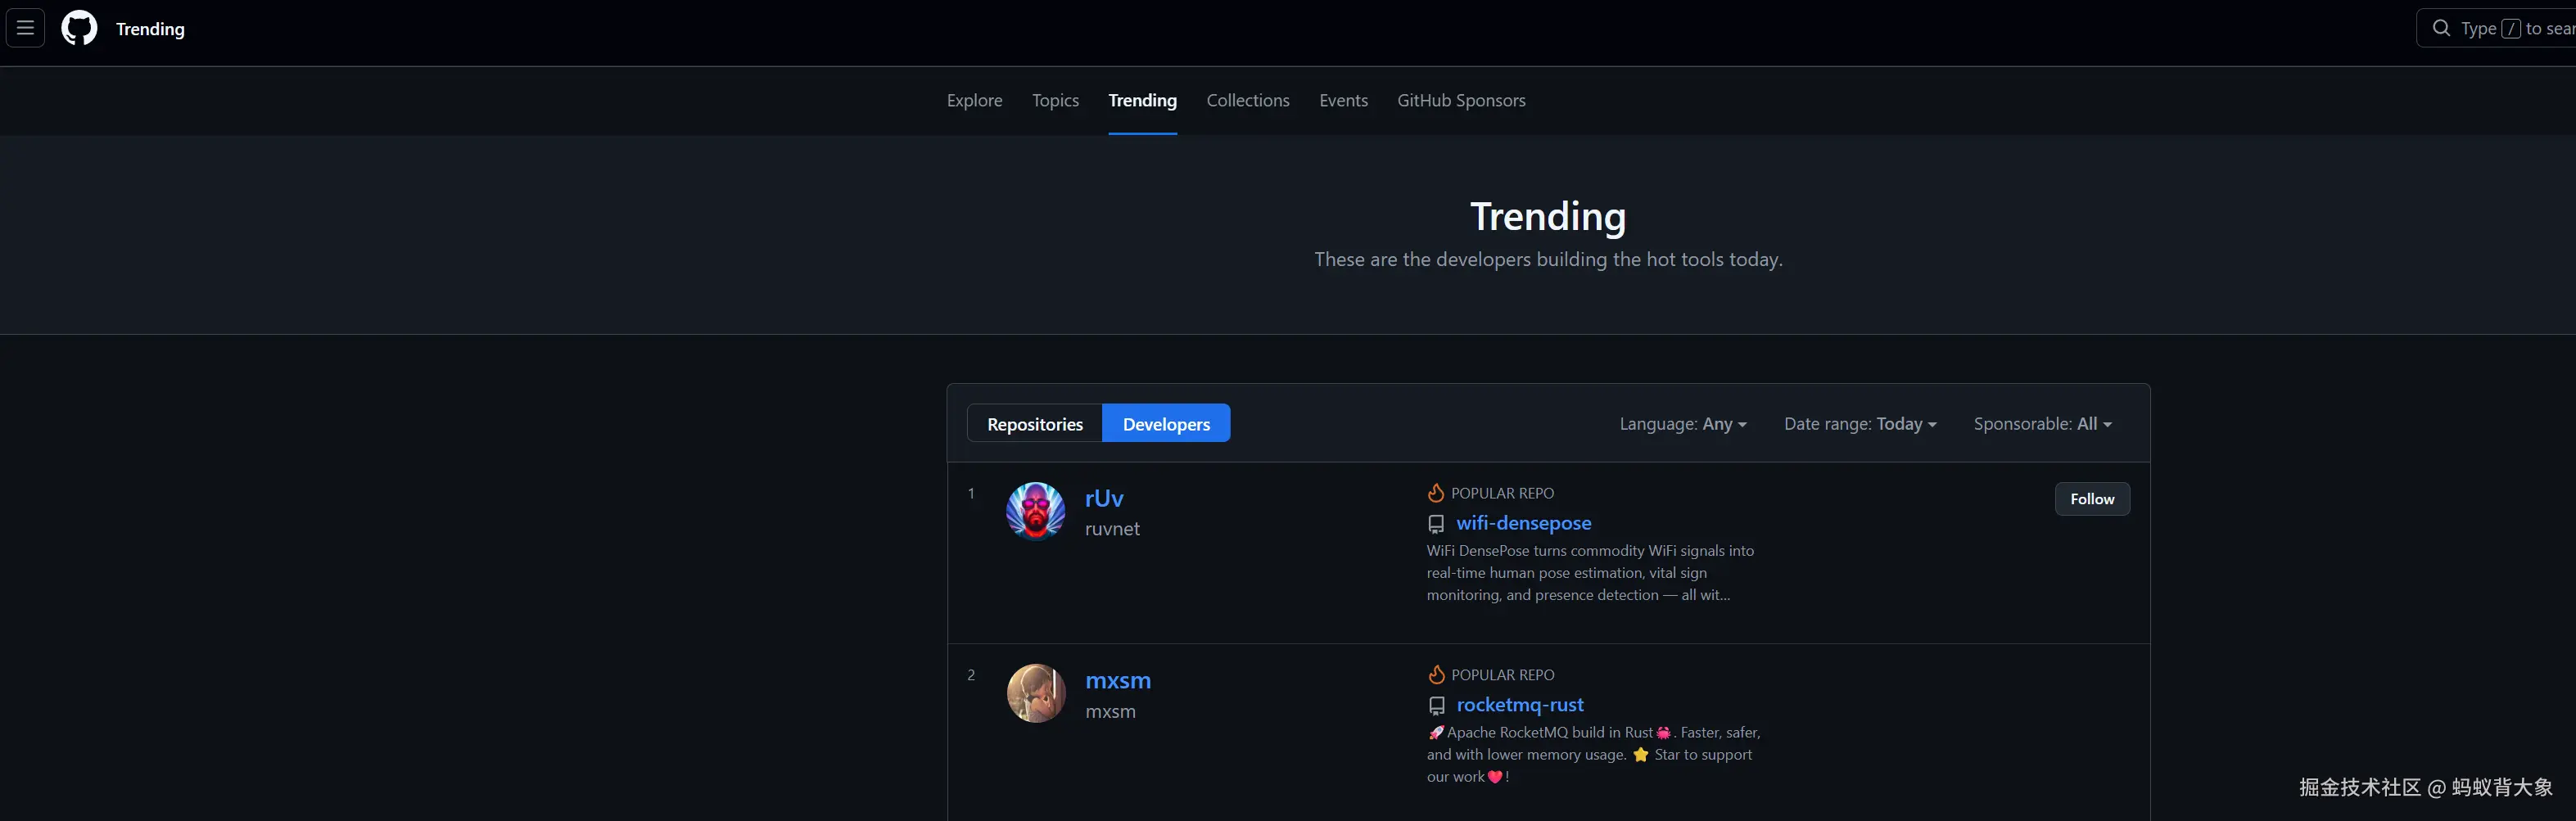Open the rocketmq-rust repository link

click(1519, 705)
